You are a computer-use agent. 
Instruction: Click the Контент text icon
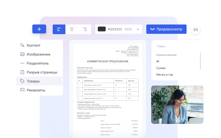coord(22,45)
